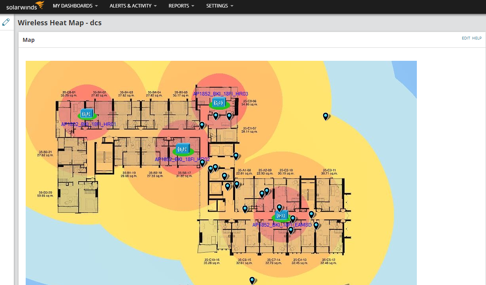The width and height of the screenshot is (486, 285).
Task: Open the My Dashboards menu
Action: (75, 6)
